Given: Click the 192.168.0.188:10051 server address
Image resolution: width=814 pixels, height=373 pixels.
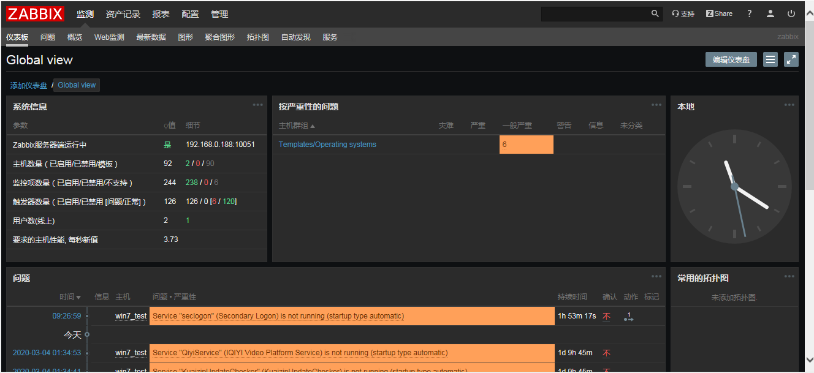Looking at the screenshot, I should [x=220, y=145].
